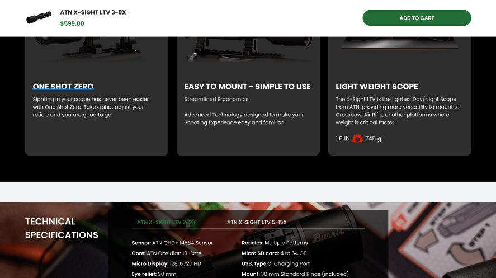The height and width of the screenshot is (278, 496).
Task: Open the scope thumbnail in sticky header
Action: (x=39, y=18)
